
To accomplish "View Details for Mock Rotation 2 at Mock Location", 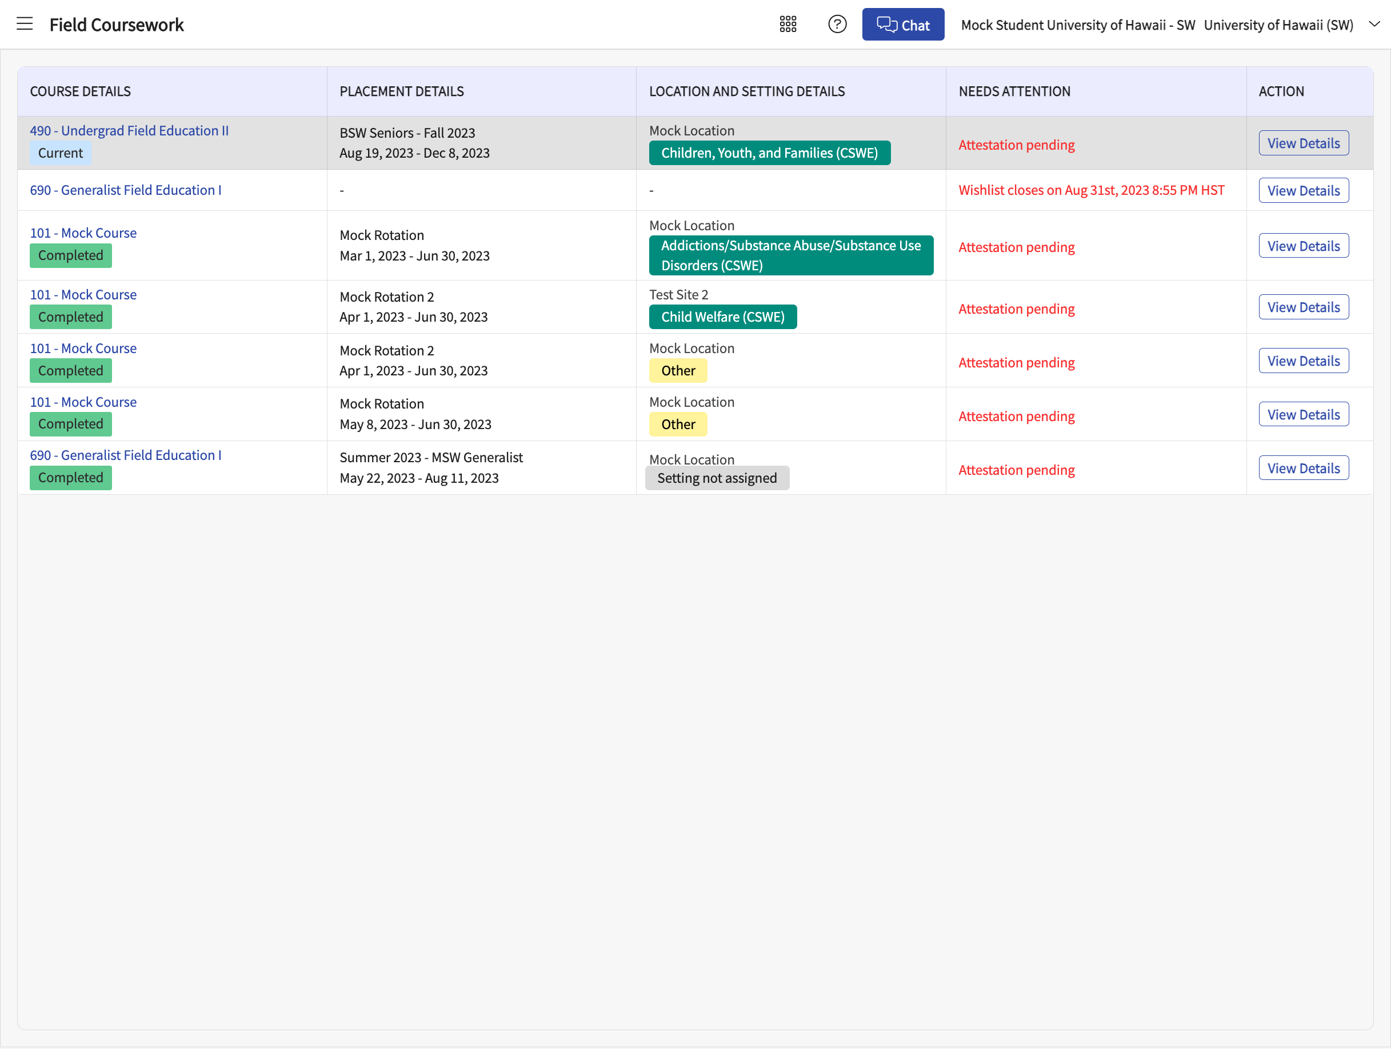I will click(x=1304, y=361).
